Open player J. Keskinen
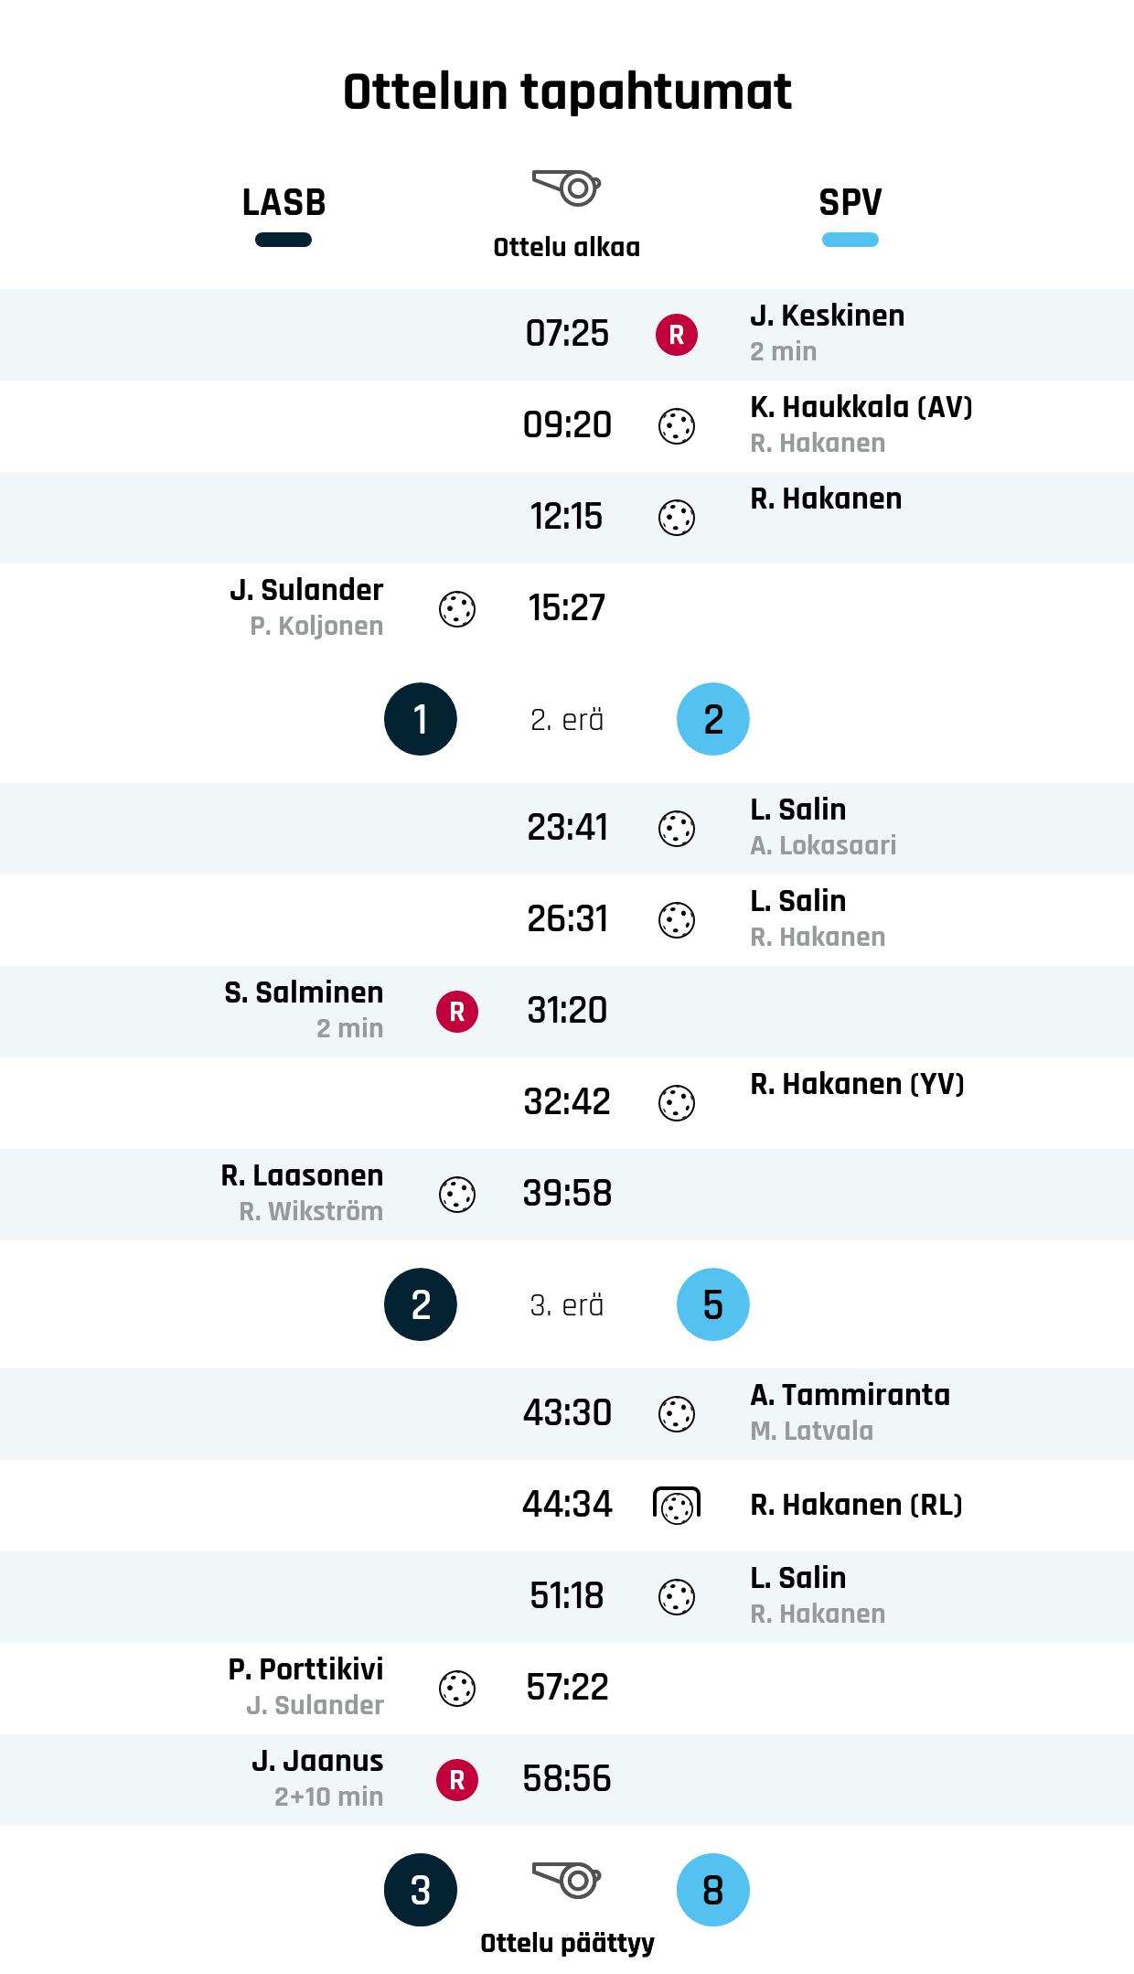 tap(827, 316)
